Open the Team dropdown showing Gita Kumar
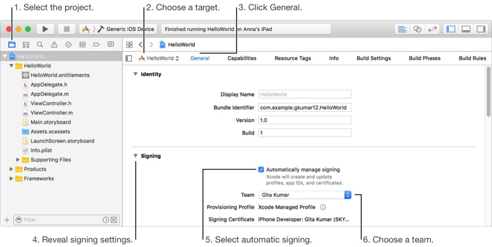 (x=305, y=195)
